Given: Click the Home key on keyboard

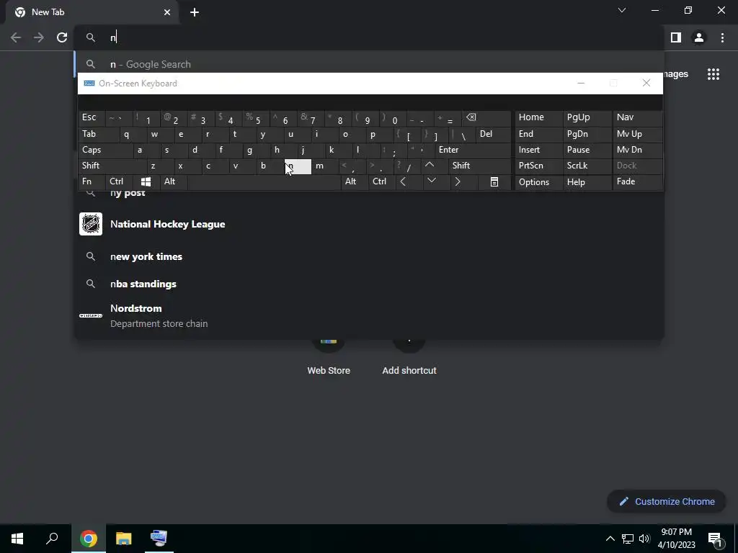Looking at the screenshot, I should coord(538,118).
